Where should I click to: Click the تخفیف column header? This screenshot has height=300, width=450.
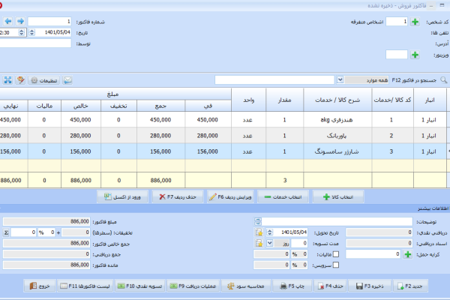tap(118, 106)
